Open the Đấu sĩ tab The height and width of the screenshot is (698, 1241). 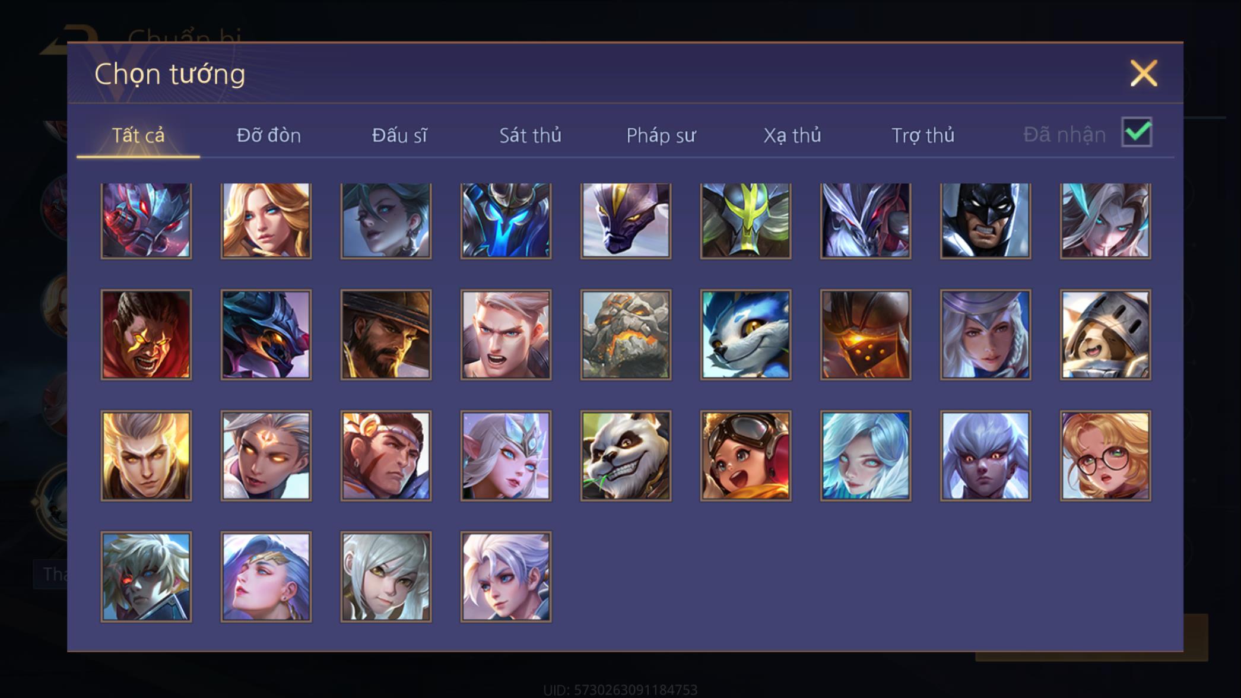(399, 135)
